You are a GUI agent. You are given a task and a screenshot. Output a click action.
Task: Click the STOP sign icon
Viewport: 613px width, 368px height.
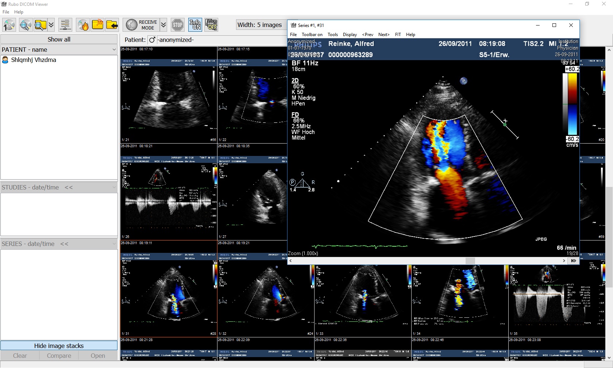click(178, 25)
